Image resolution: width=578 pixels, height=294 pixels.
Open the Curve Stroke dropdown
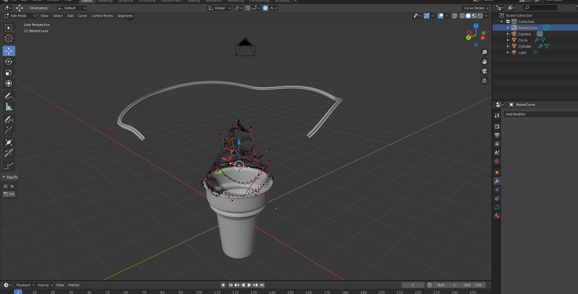click(x=476, y=8)
